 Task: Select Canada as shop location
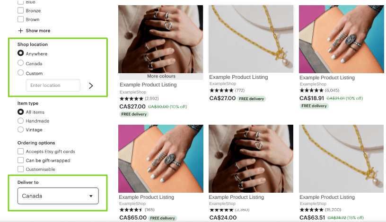click(x=21, y=63)
